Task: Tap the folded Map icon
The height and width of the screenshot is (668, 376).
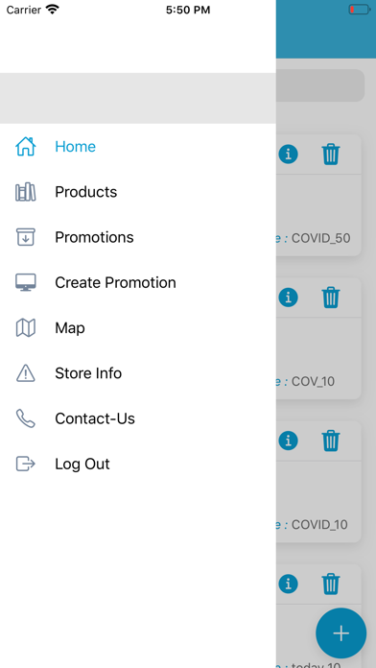Action: 26,328
